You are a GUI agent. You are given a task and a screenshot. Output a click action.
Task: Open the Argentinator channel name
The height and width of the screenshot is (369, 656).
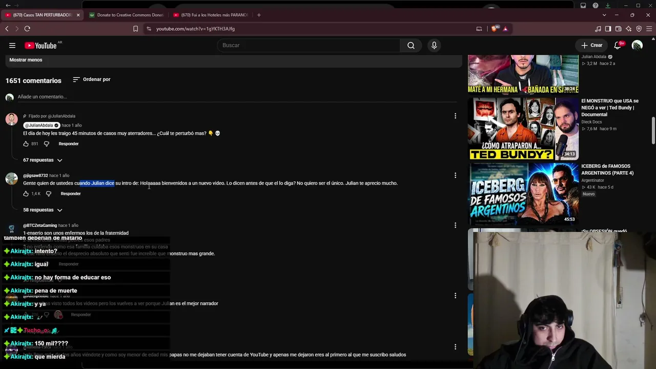point(592,180)
